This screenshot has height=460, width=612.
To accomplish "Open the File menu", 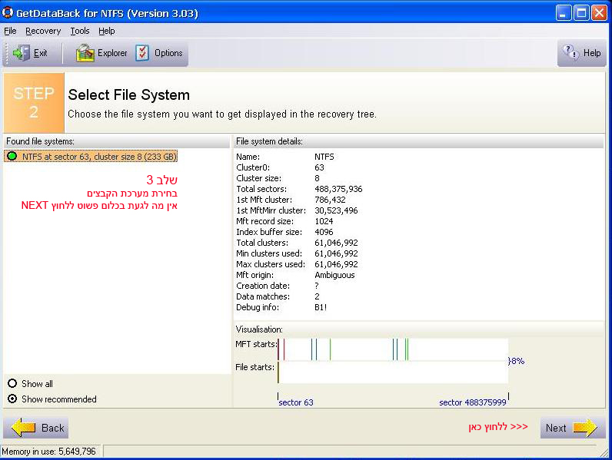I will click(x=10, y=31).
